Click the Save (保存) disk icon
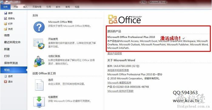Image resolution: width=212 pixels, height=110 pixels. coord(5,13)
